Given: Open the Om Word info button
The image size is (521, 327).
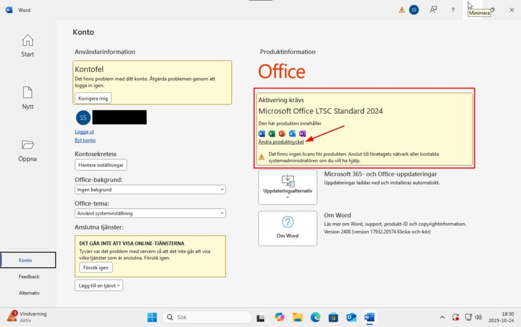Looking at the screenshot, I should (287, 228).
